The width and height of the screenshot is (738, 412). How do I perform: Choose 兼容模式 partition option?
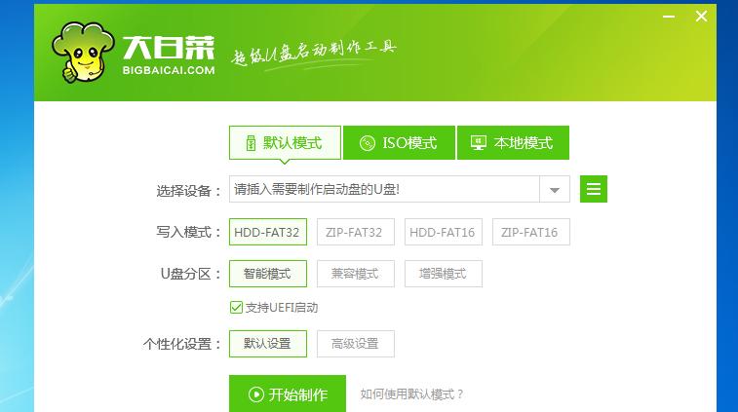pyautogui.click(x=355, y=274)
